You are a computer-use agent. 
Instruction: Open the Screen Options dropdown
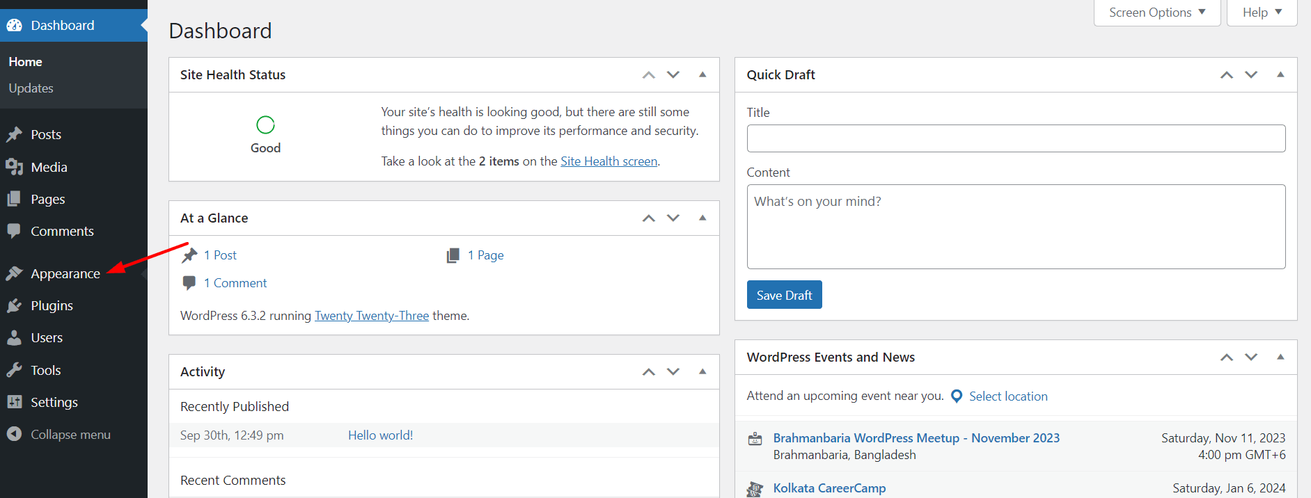pyautogui.click(x=1157, y=13)
